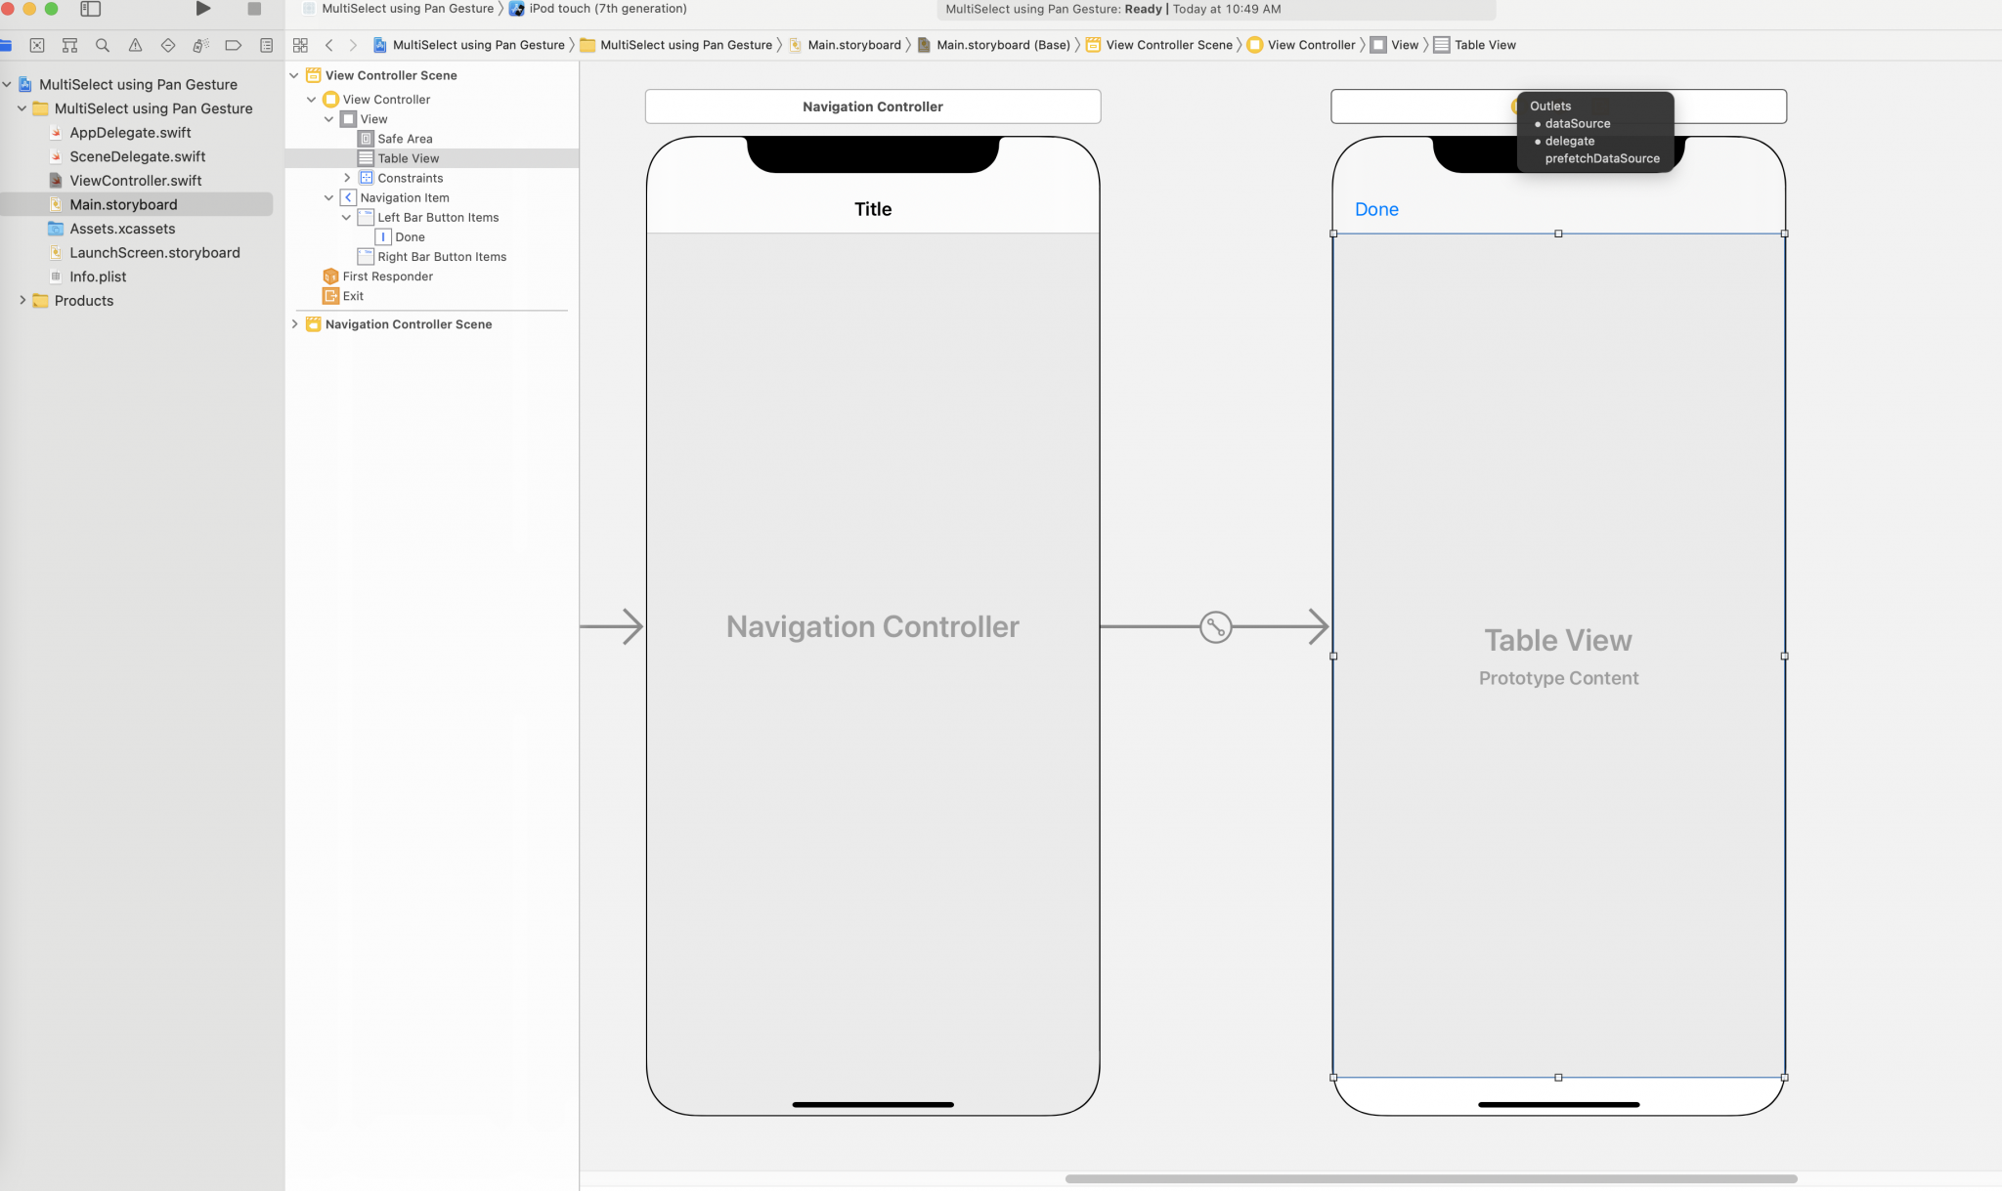Open the Breakpoint navigator tag icon
This screenshot has width=2002, height=1191.
[x=234, y=45]
